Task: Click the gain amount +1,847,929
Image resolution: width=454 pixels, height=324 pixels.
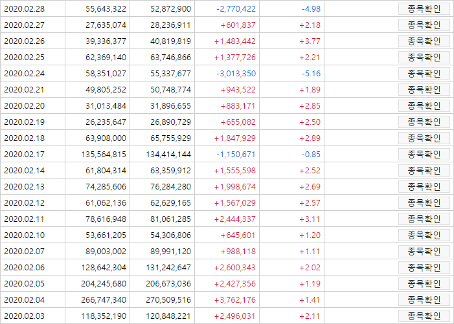Action: tap(235, 138)
